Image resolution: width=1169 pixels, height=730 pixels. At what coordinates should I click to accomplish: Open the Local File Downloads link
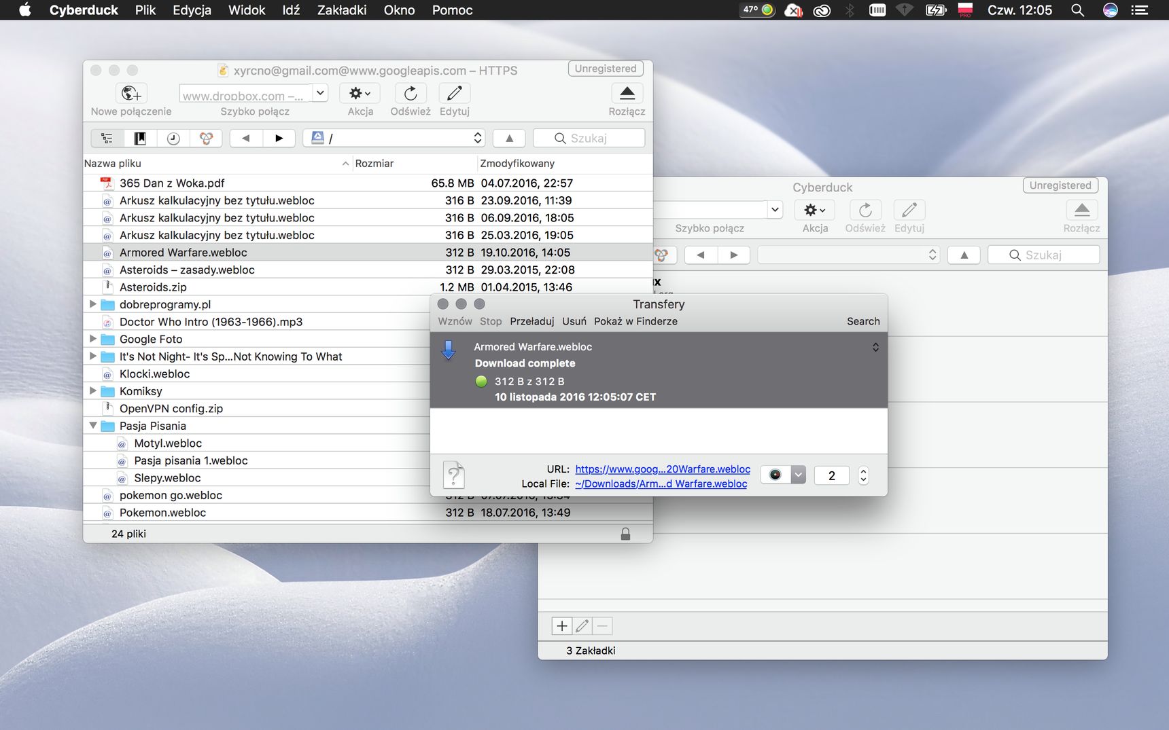tap(661, 484)
